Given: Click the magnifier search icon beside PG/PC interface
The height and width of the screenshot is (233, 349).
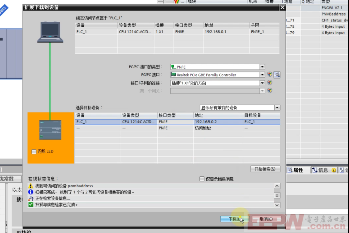Looking at the screenshot, I should (277, 74).
